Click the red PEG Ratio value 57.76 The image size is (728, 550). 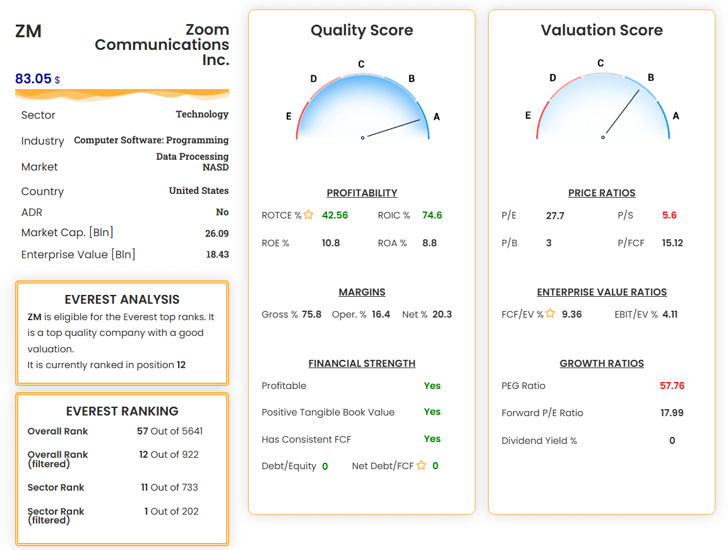(x=672, y=386)
